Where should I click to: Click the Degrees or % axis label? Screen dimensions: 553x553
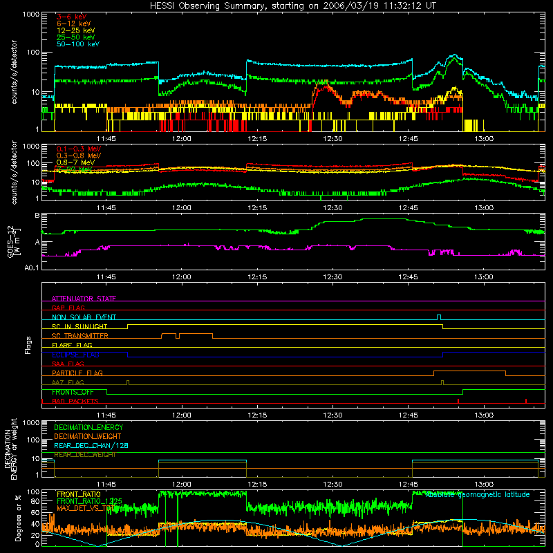[18, 518]
